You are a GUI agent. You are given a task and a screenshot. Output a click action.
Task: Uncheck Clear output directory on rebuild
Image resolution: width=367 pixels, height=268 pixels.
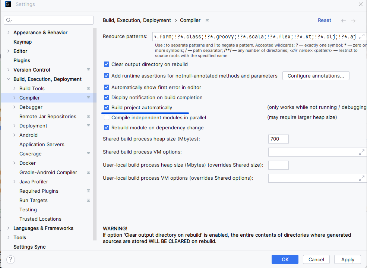point(107,64)
